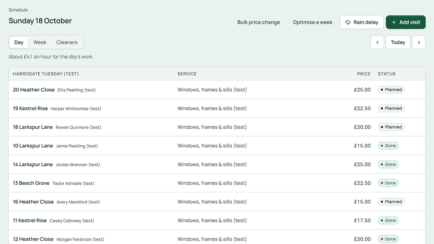Image resolution: width=434 pixels, height=244 pixels.
Task: Open the 11 Kestrel Rise visit
Action: pos(217,221)
